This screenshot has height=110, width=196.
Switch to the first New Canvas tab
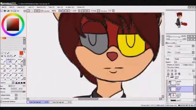pos(38,102)
